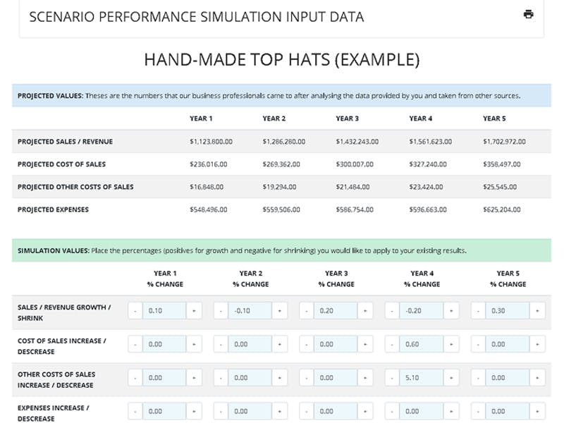564x423 pixels.
Task: Decrease Year 3 sales revenue percentage with minus
Action: tap(307, 310)
